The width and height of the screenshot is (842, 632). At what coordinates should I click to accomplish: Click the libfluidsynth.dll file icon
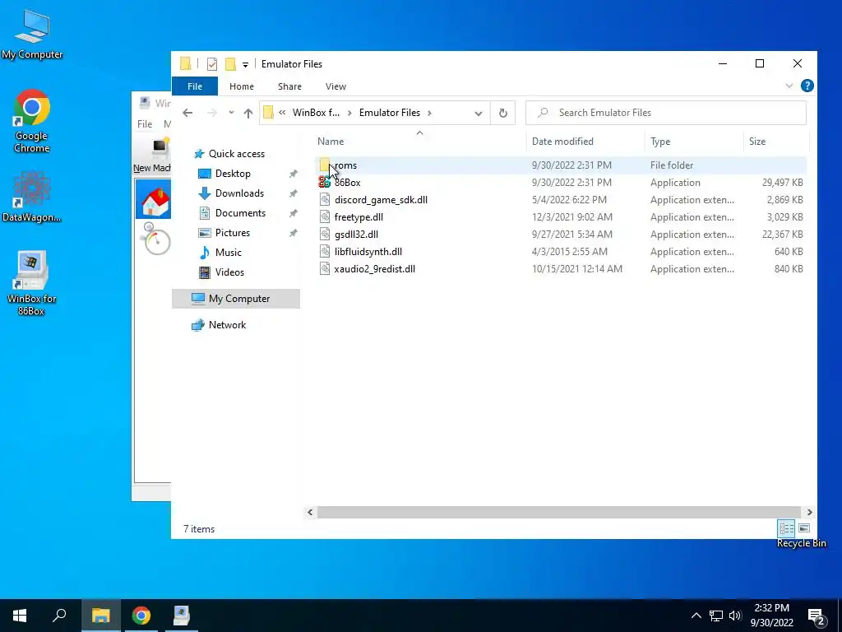coord(324,252)
